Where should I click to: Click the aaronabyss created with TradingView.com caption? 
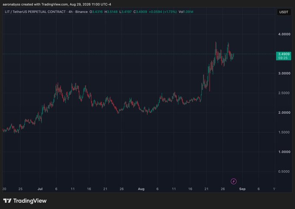[x=57, y=4]
